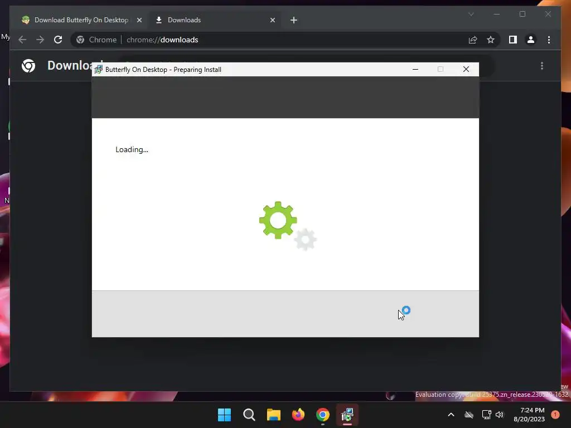The height and width of the screenshot is (428, 571).
Task: Minimize the Butterfly On Desktop installer
Action: coord(415,69)
